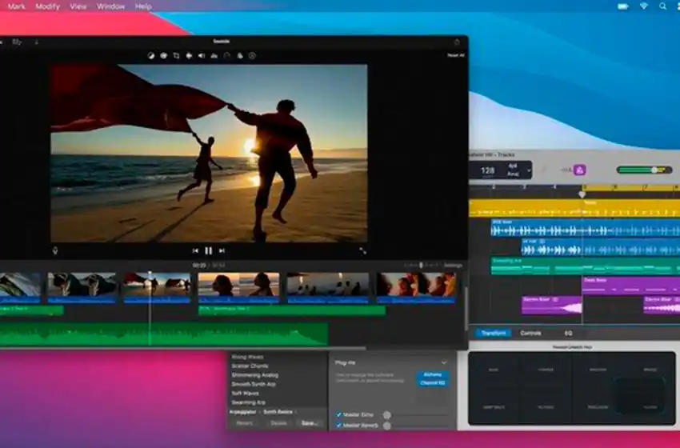Click the purple metronome button

(x=579, y=170)
